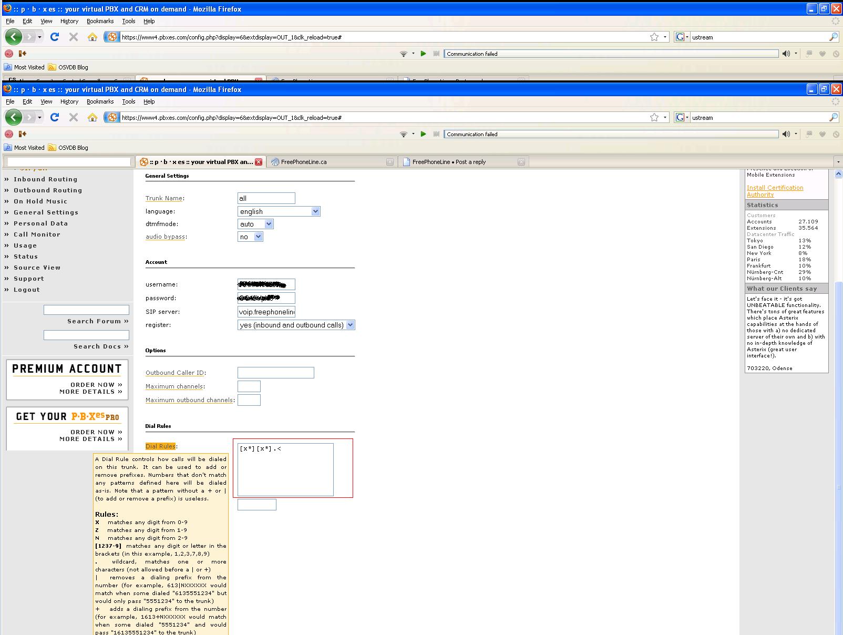Open the audio bypass dropdown

(250, 237)
